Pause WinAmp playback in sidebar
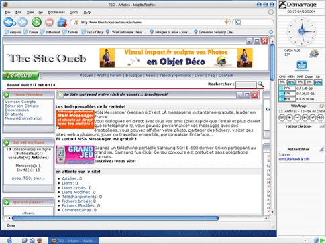 click(282, 117)
